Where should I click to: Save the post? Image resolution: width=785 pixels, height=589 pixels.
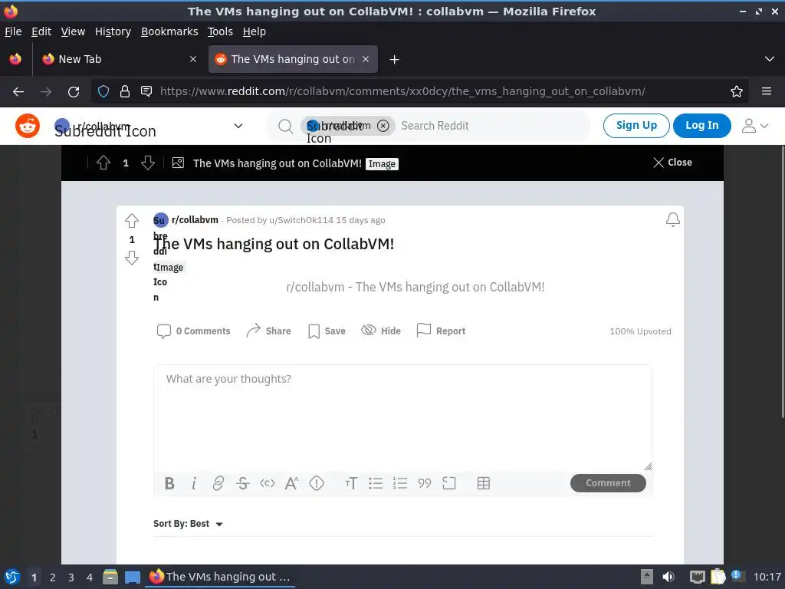(x=327, y=331)
